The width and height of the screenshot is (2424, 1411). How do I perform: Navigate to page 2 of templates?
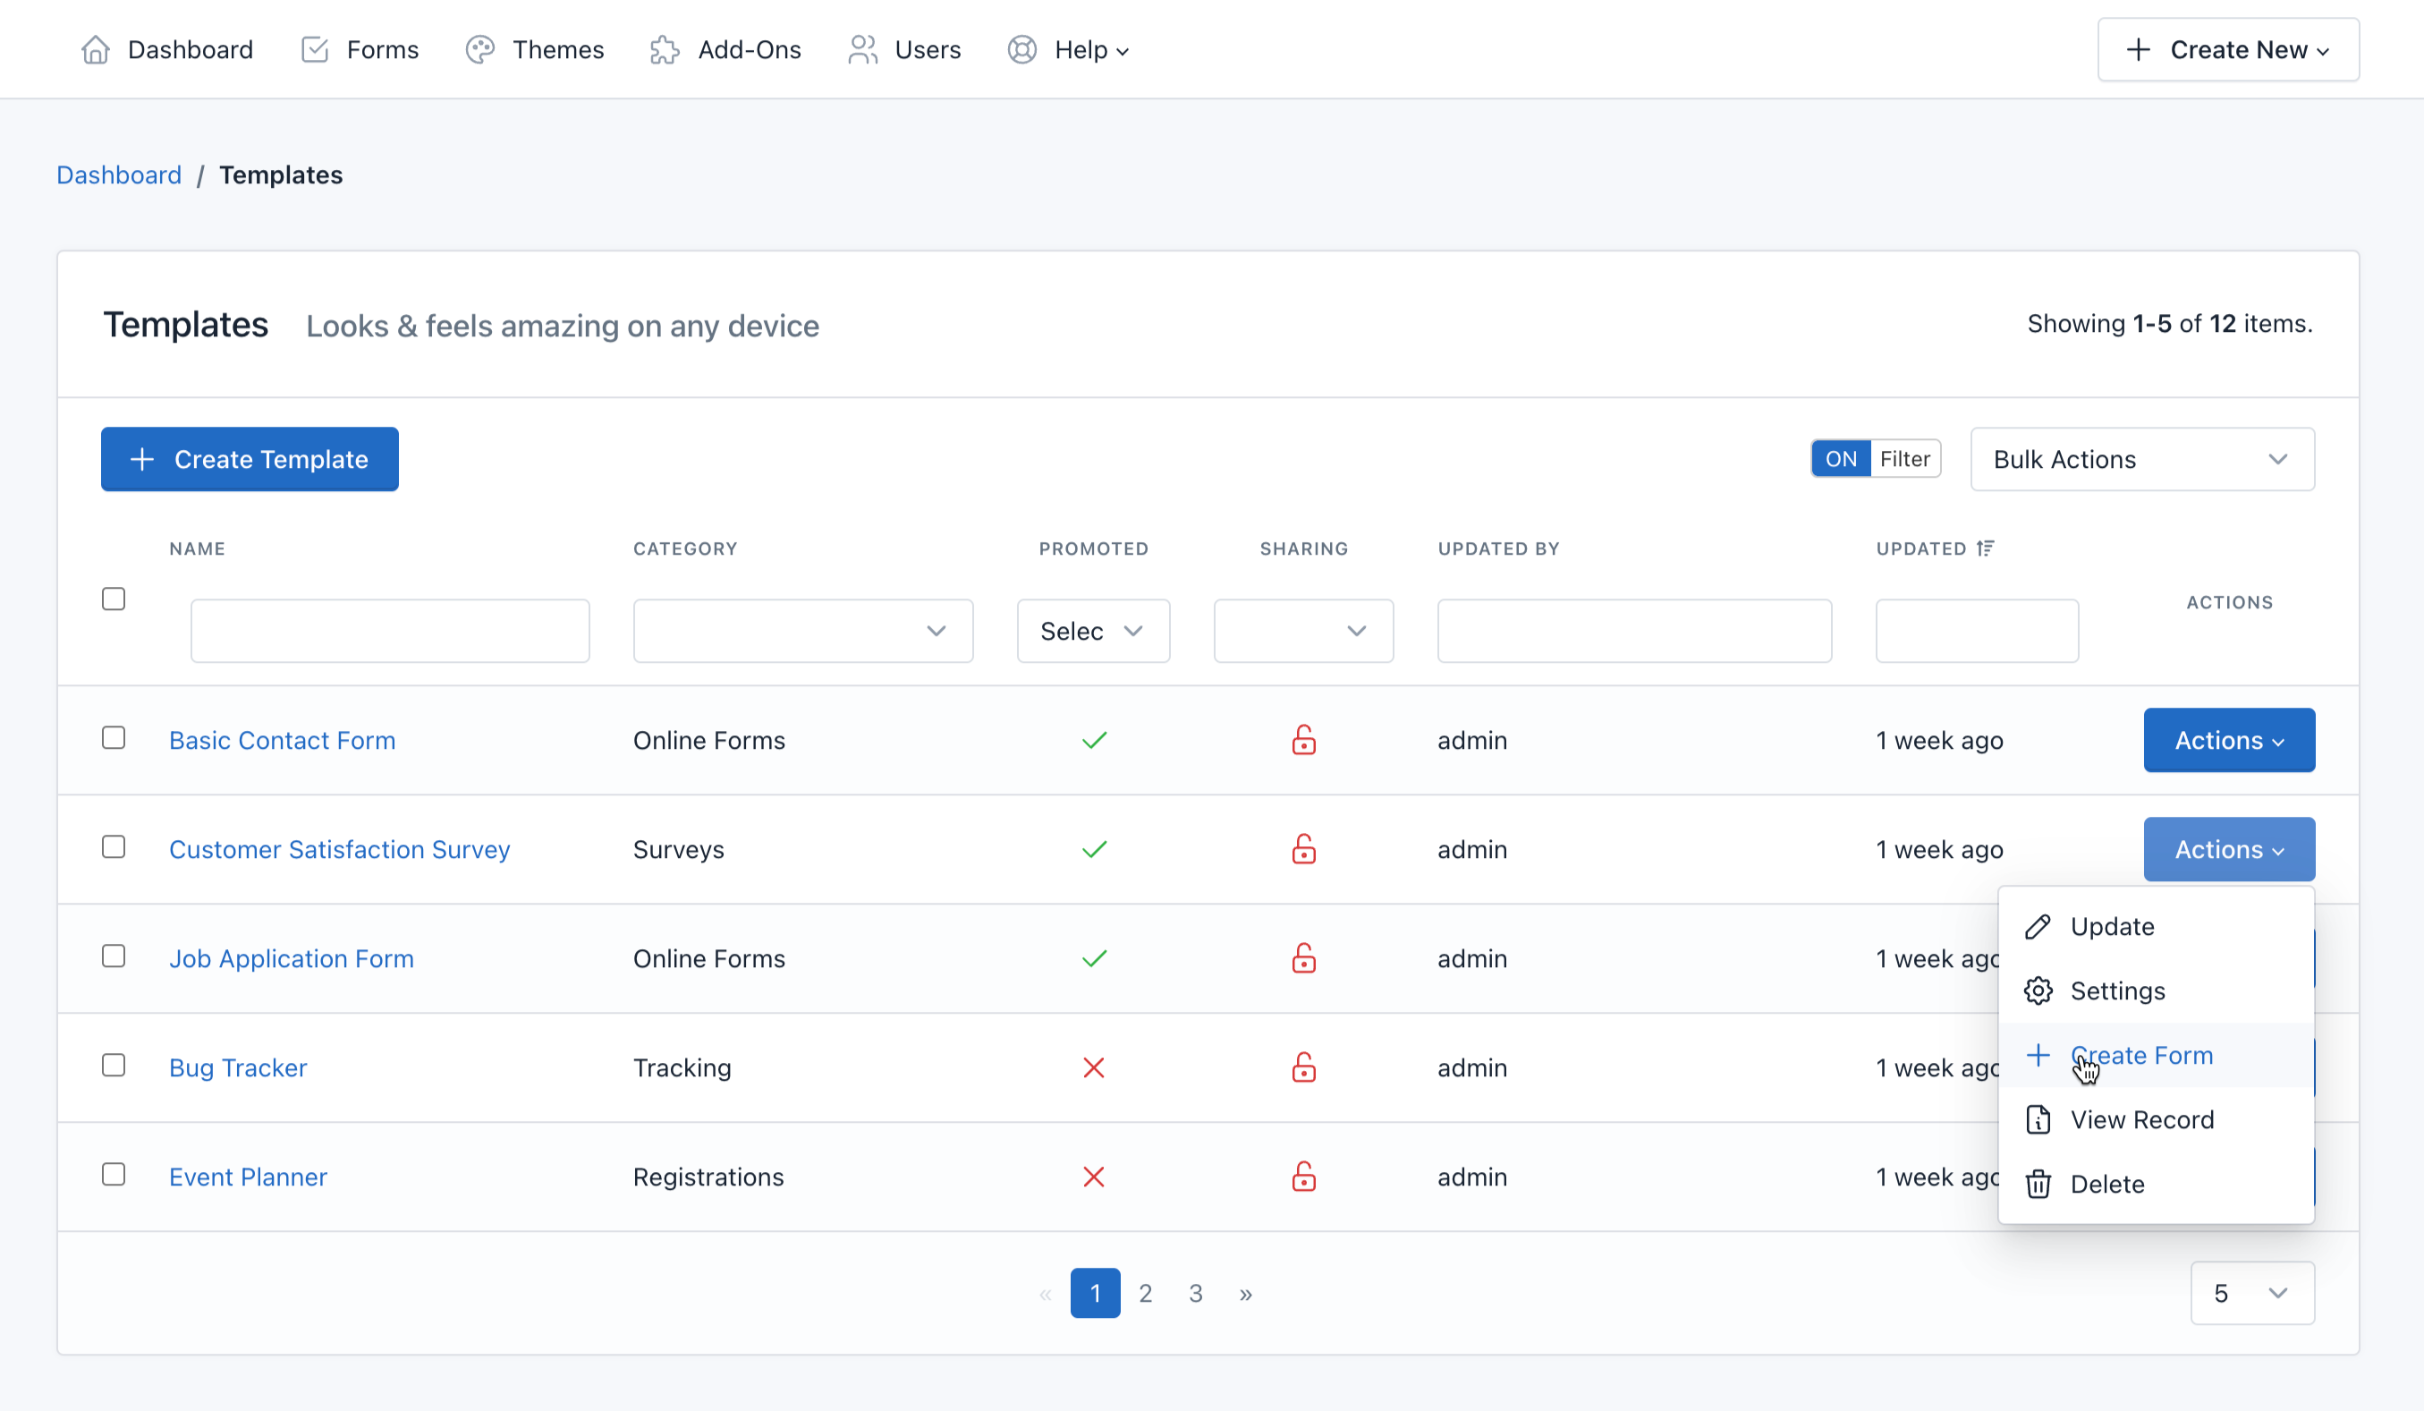(x=1145, y=1294)
